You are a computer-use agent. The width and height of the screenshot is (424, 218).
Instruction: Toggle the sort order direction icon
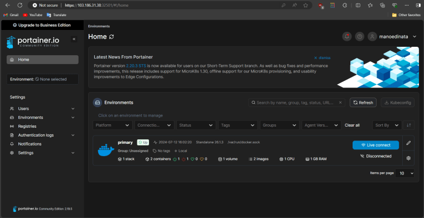pos(408,125)
